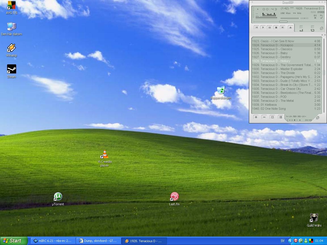Viewport: 327px width, 245px height.
Task: Switch to the mIRC 6.21 taskbar item
Action: click(x=53, y=241)
